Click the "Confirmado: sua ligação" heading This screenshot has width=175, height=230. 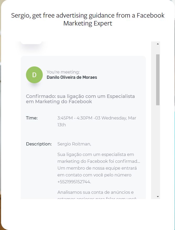click(x=80, y=96)
